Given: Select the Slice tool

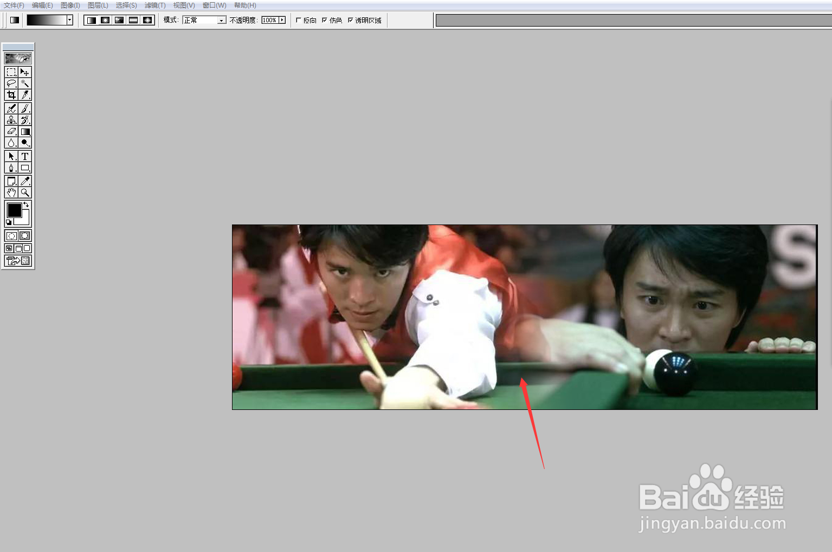Looking at the screenshot, I should [x=25, y=95].
